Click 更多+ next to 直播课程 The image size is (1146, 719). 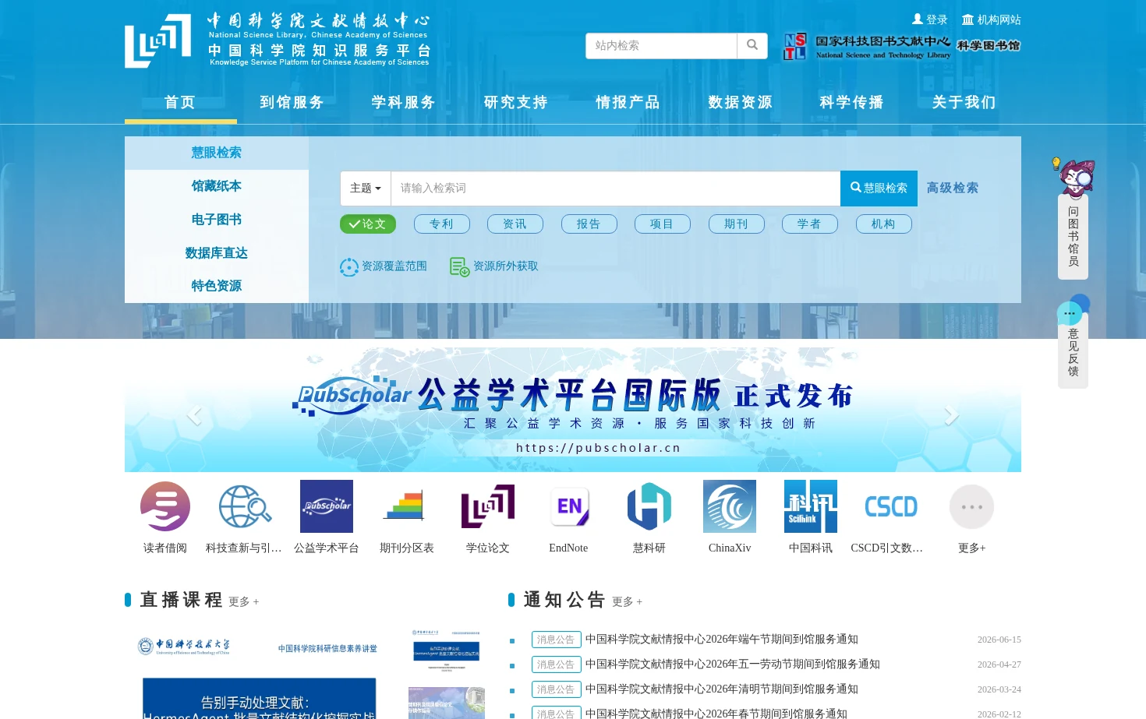(244, 602)
